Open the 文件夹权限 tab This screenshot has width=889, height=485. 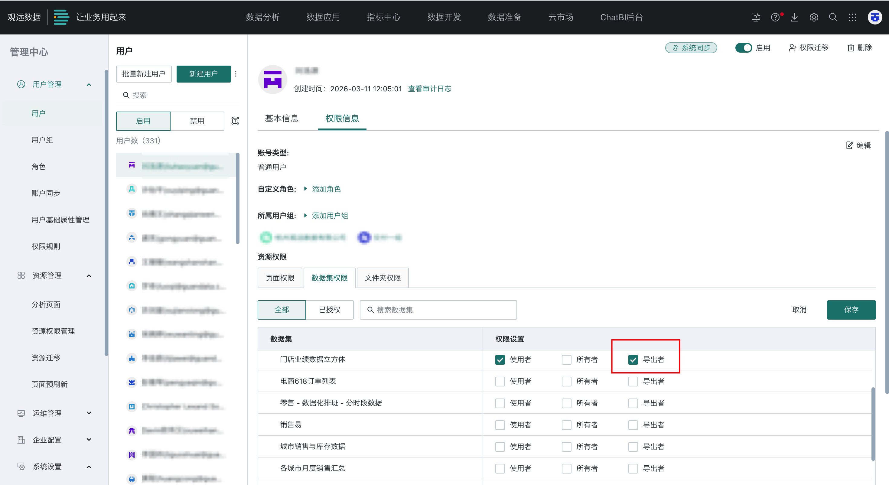coord(383,278)
